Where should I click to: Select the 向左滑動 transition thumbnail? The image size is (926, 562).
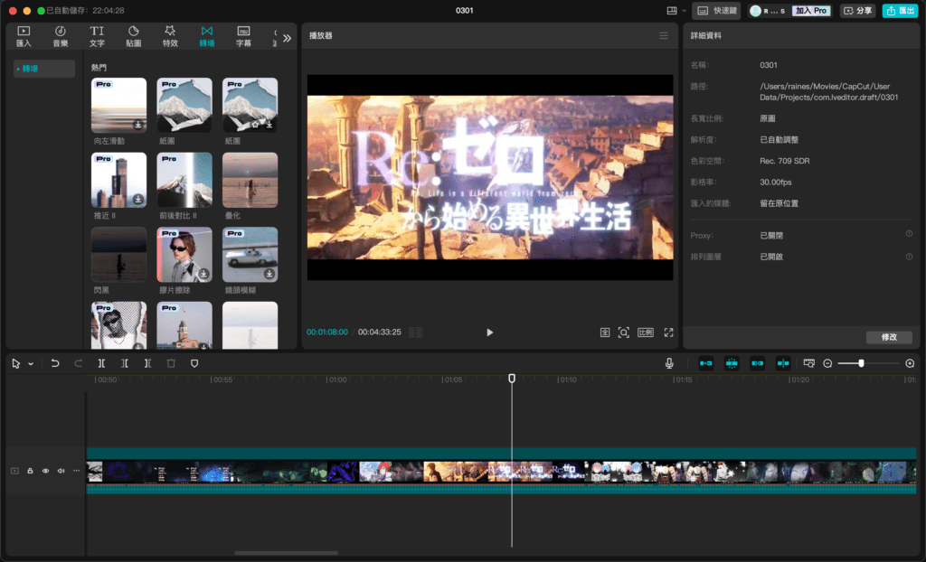(118, 105)
